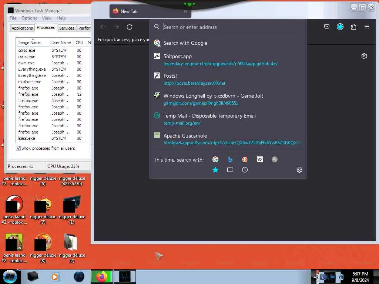Click the Processes: 41 status text
This screenshot has width=379, height=284.
[x=20, y=166]
